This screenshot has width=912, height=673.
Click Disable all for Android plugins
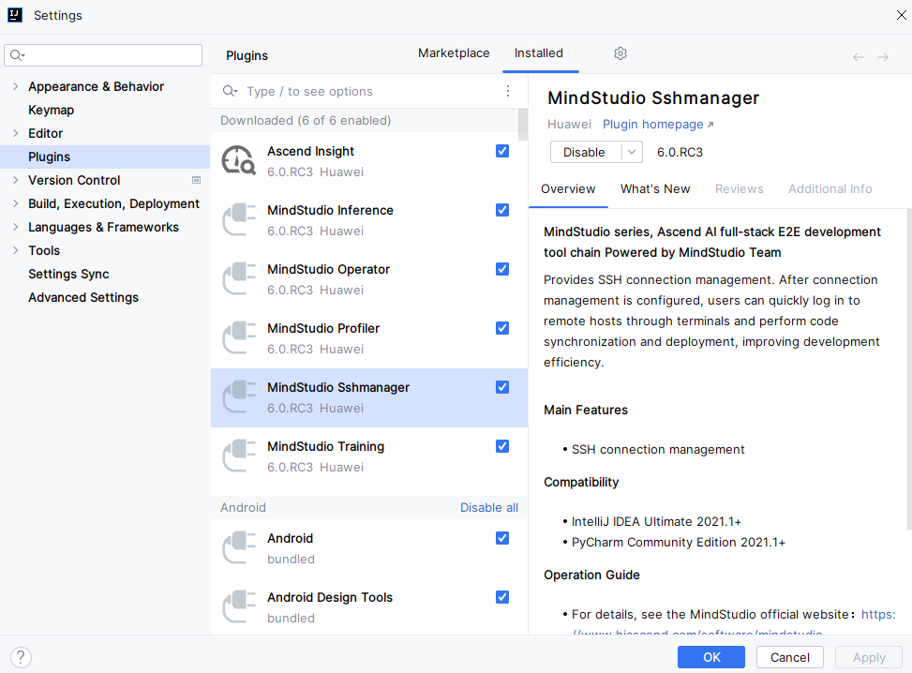[488, 508]
